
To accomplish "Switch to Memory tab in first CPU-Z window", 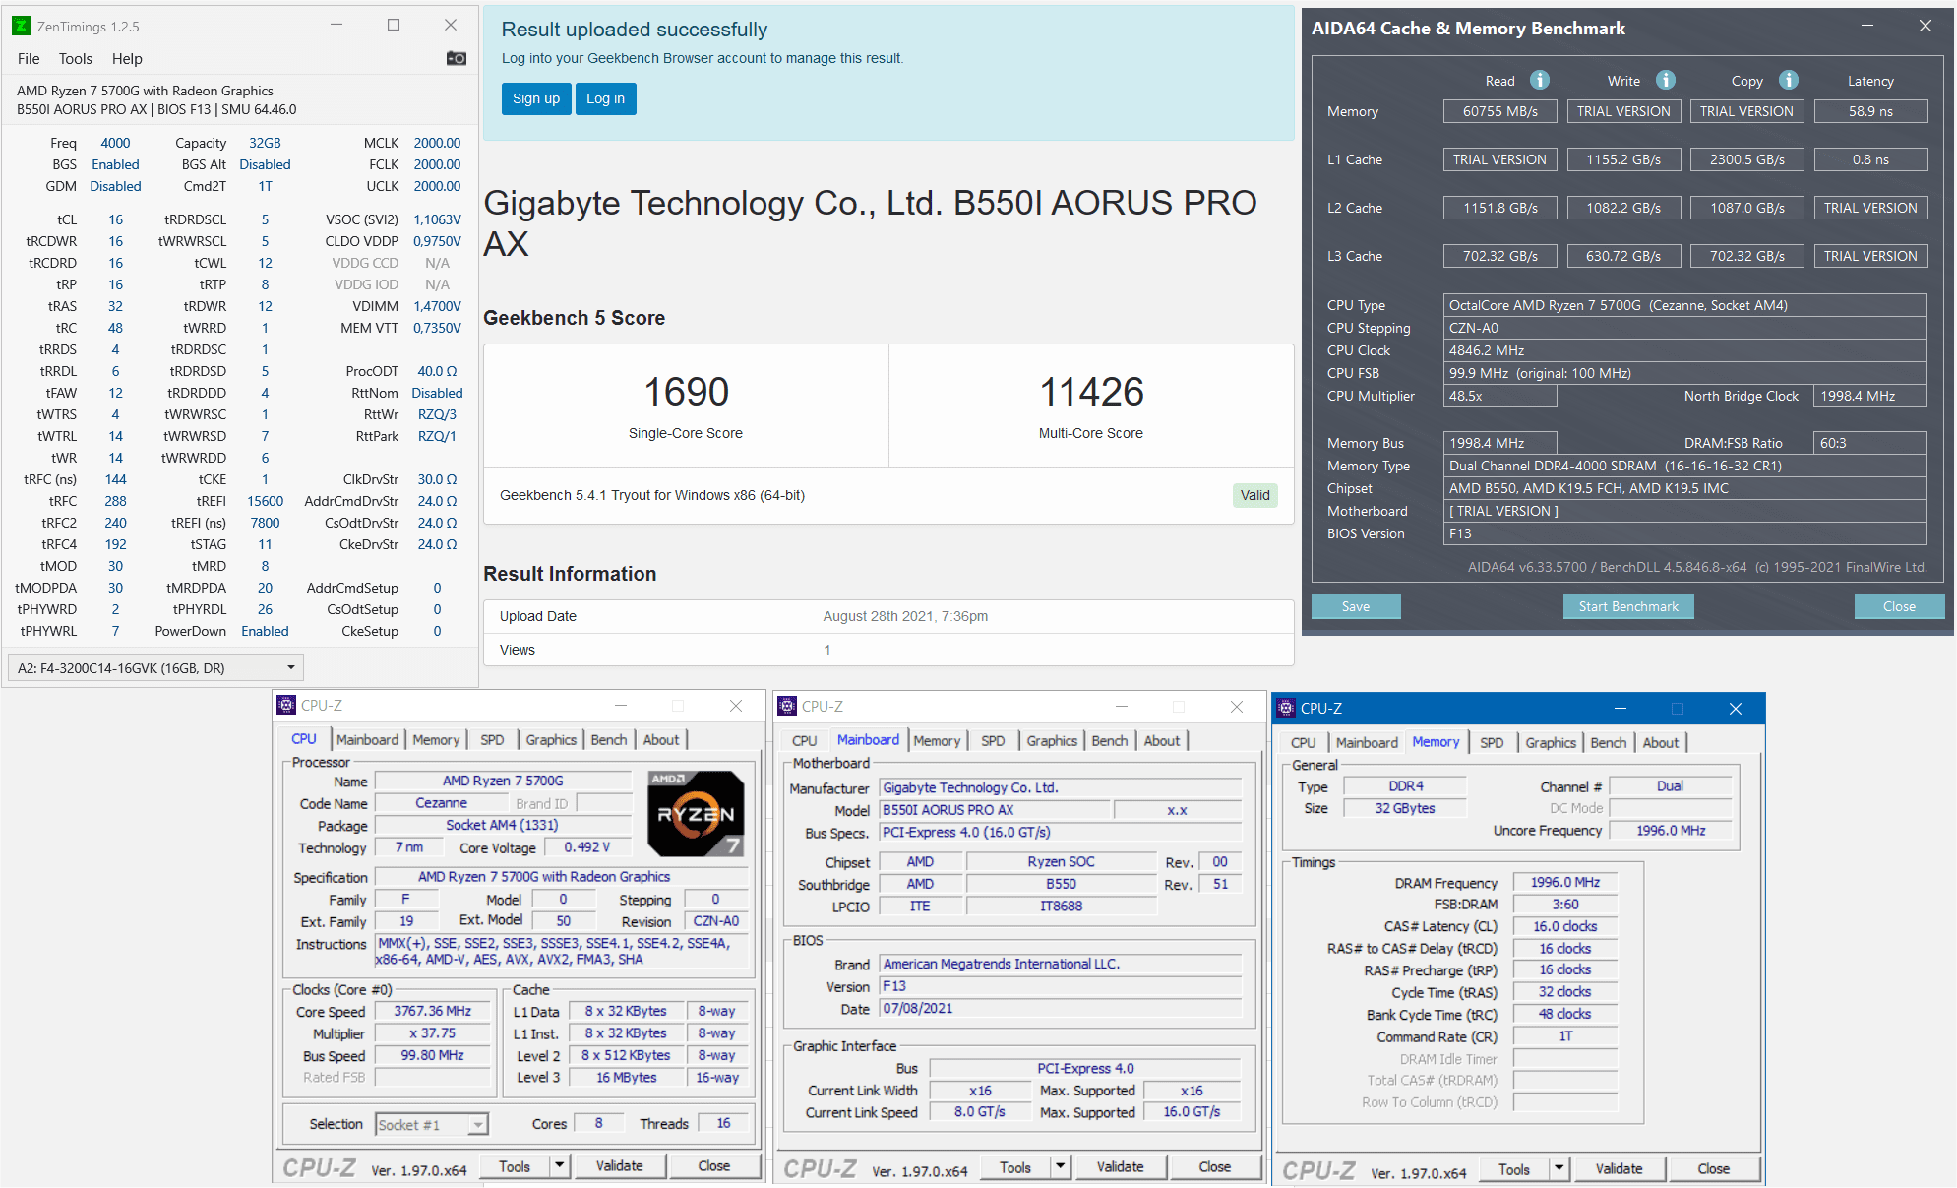I will pos(436,739).
